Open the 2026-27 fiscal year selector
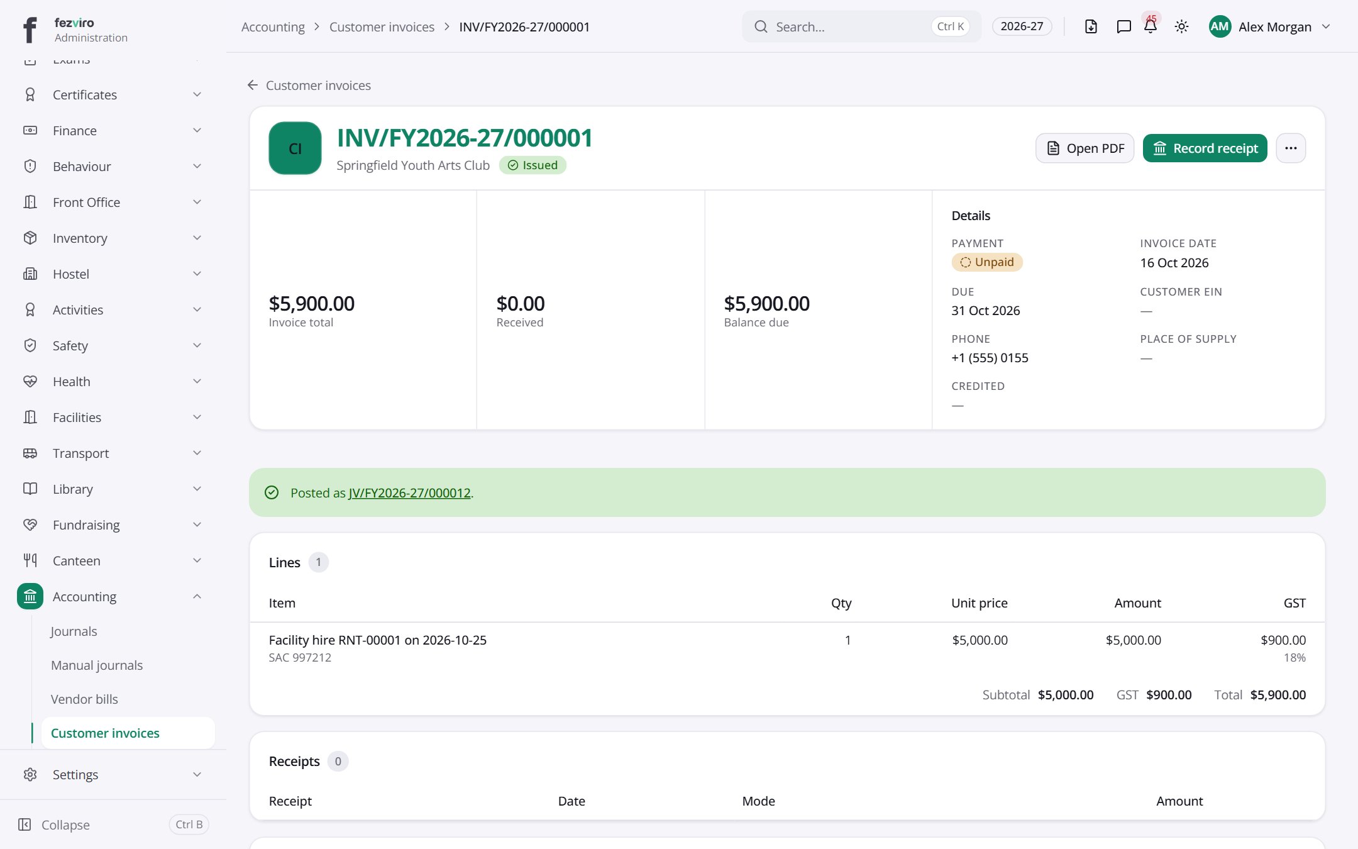Viewport: 1358px width, 849px height. (1022, 26)
